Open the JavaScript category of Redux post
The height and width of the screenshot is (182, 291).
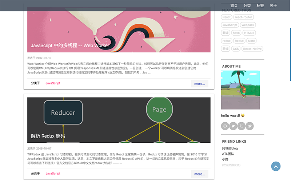53,174
